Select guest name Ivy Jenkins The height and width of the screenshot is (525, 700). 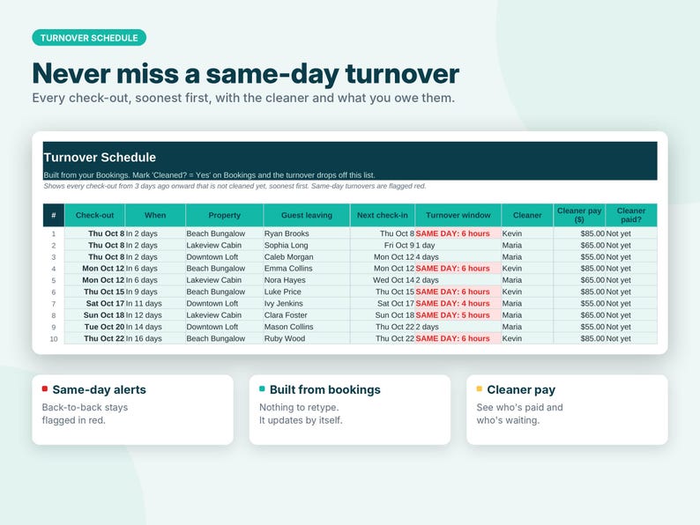[x=284, y=303]
